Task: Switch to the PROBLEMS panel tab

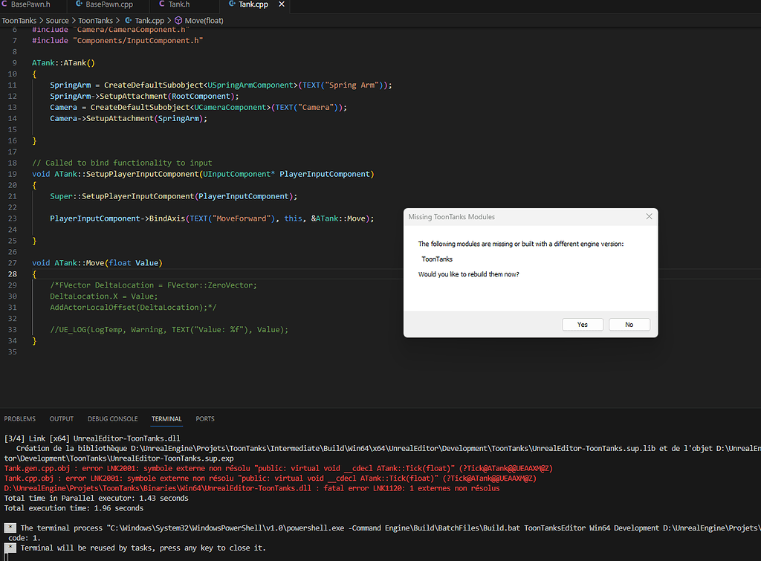Action: click(19, 418)
